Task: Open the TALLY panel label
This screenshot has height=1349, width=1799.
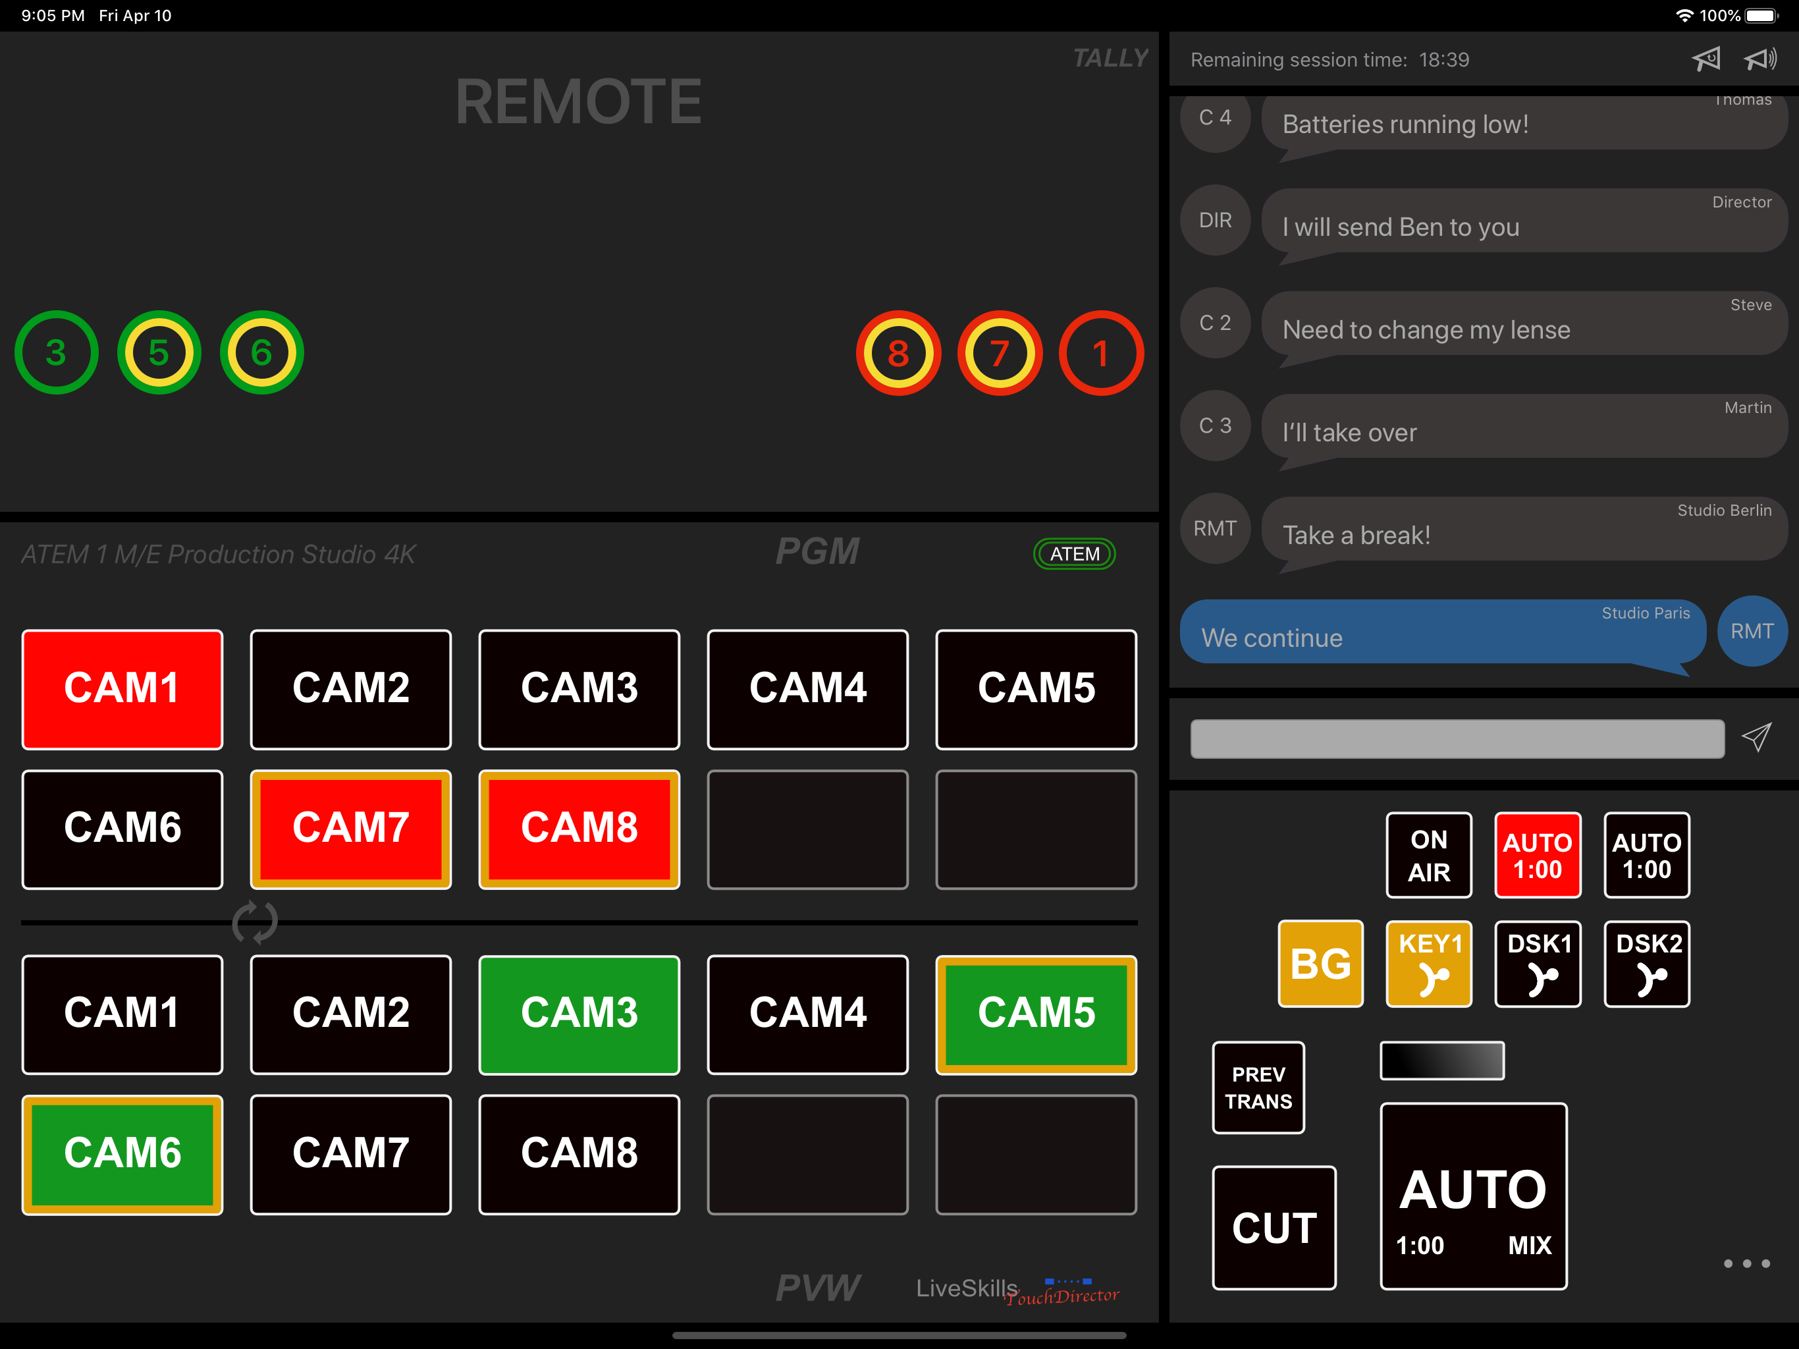Action: click(1110, 58)
